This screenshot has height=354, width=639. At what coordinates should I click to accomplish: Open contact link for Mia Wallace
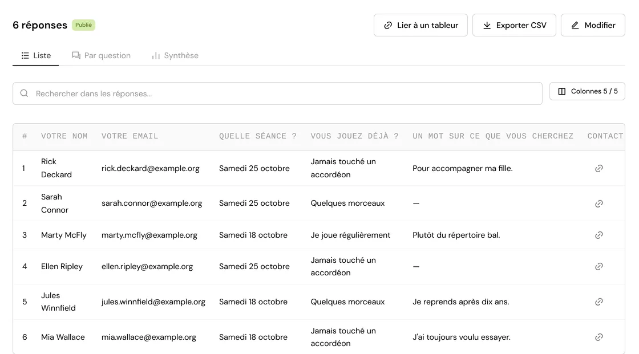[598, 337]
